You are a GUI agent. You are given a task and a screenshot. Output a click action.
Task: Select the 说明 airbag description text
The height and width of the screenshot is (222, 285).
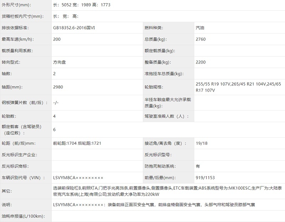[x=154, y=205]
